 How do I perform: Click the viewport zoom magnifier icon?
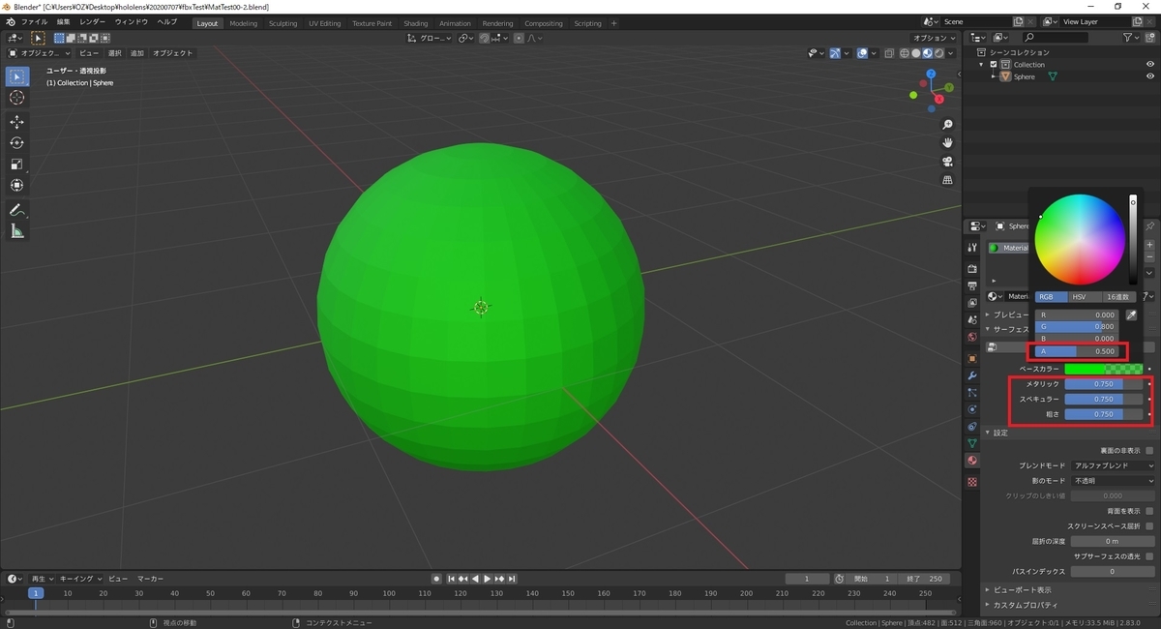coord(947,125)
